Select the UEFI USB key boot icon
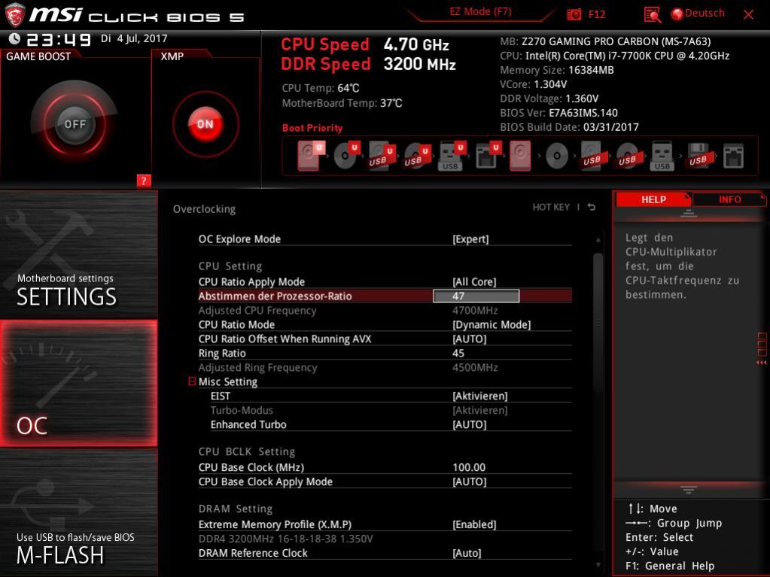Image resolution: width=770 pixels, height=577 pixels. [452, 156]
